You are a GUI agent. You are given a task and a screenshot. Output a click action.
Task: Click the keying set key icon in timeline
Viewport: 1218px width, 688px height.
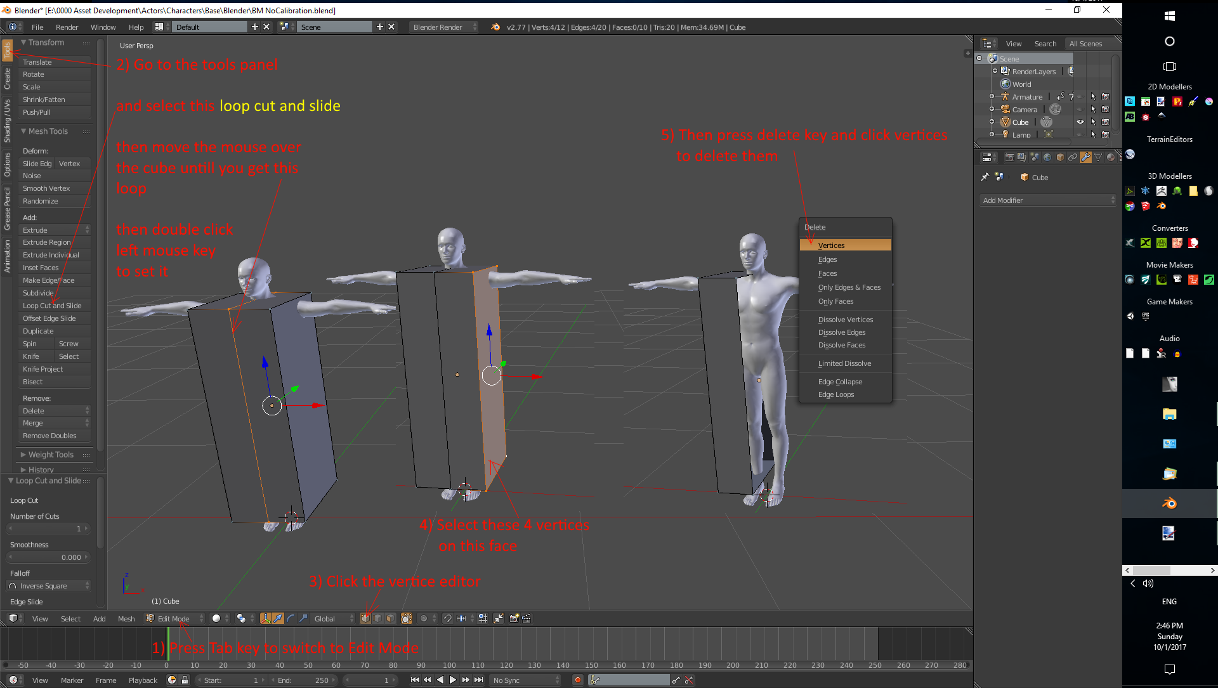(594, 680)
